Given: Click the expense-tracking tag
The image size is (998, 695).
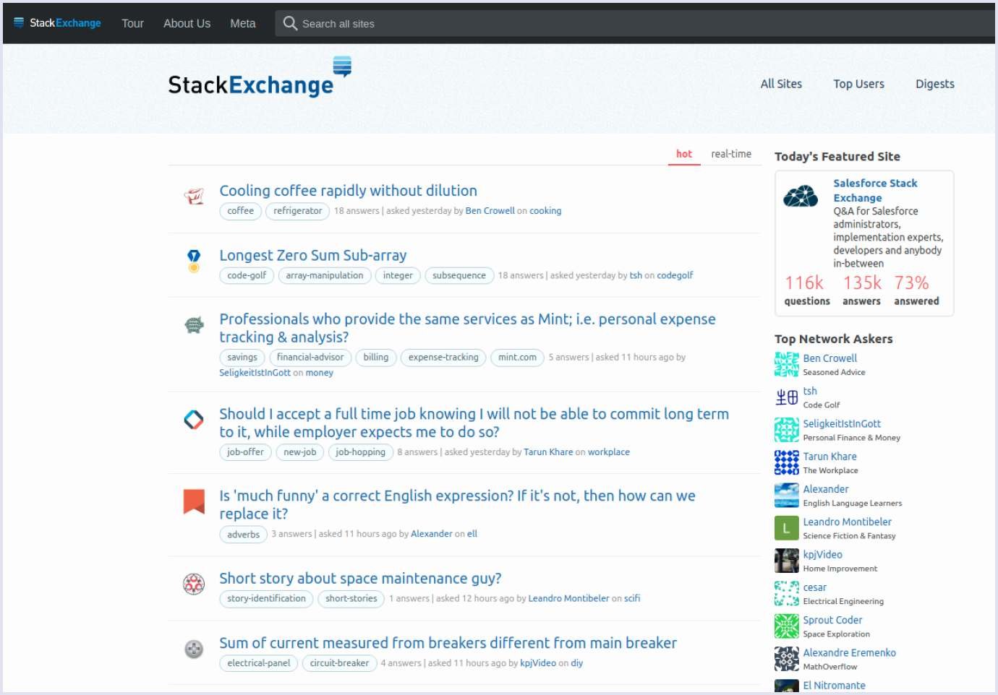Looking at the screenshot, I should pyautogui.click(x=443, y=358).
